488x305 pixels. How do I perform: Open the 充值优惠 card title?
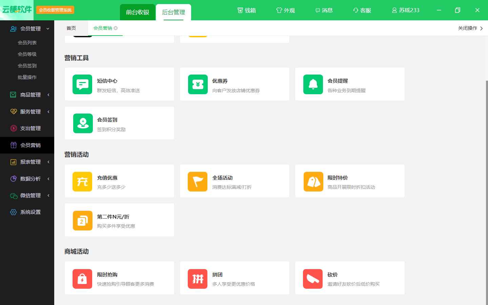107,178
